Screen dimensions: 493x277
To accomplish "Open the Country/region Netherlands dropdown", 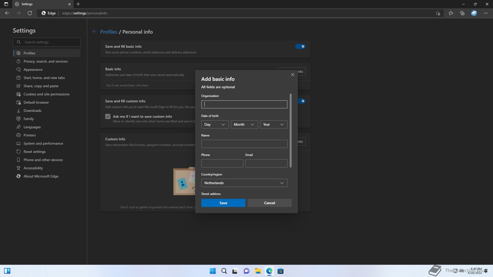I will (244, 183).
